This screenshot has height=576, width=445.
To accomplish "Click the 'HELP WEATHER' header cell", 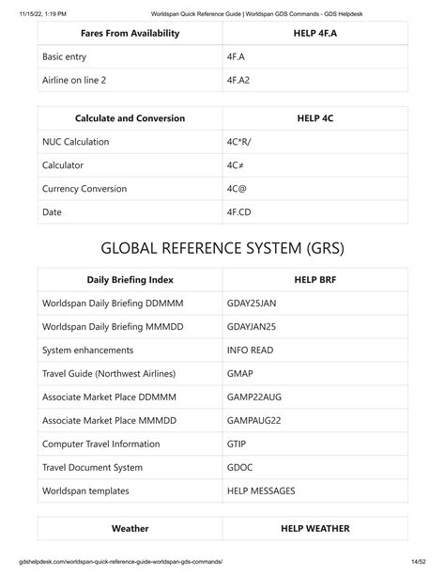I will pos(315,529).
